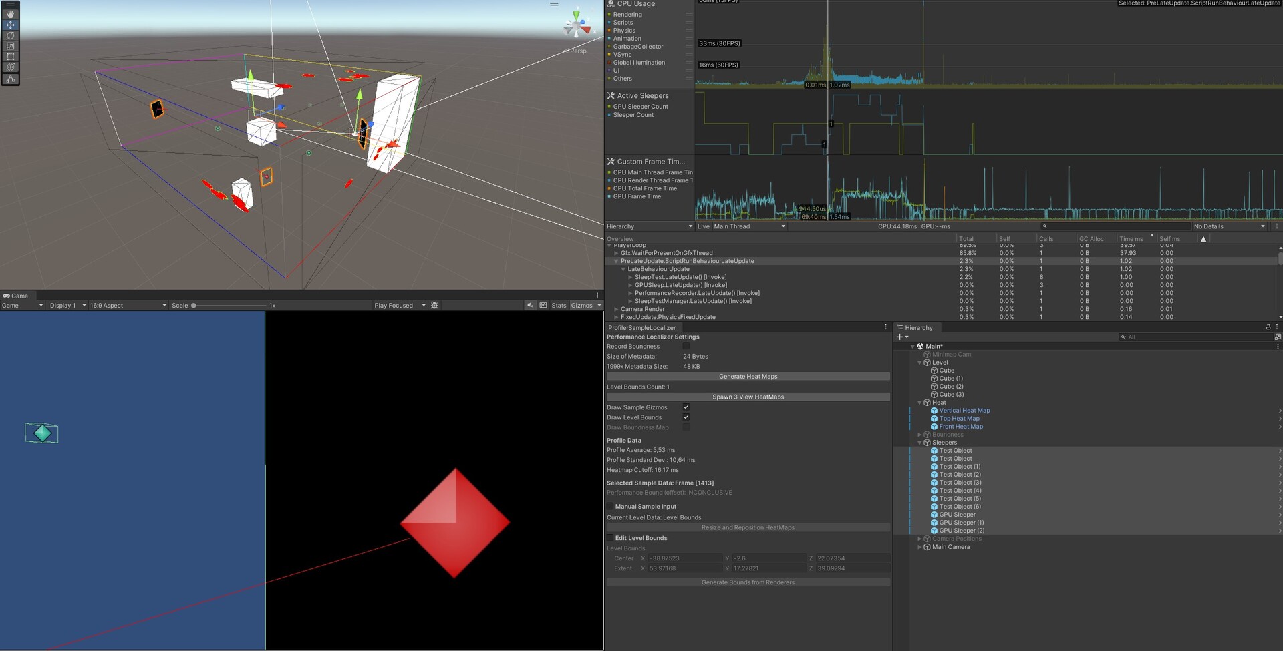This screenshot has height=651, width=1283.
Task: Select the Scale tool
Action: point(10,46)
